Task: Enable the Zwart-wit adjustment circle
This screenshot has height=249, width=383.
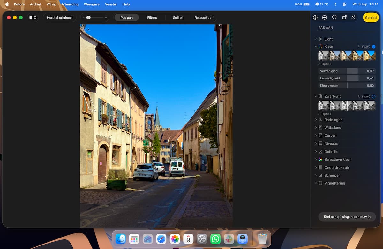Action: click(374, 96)
